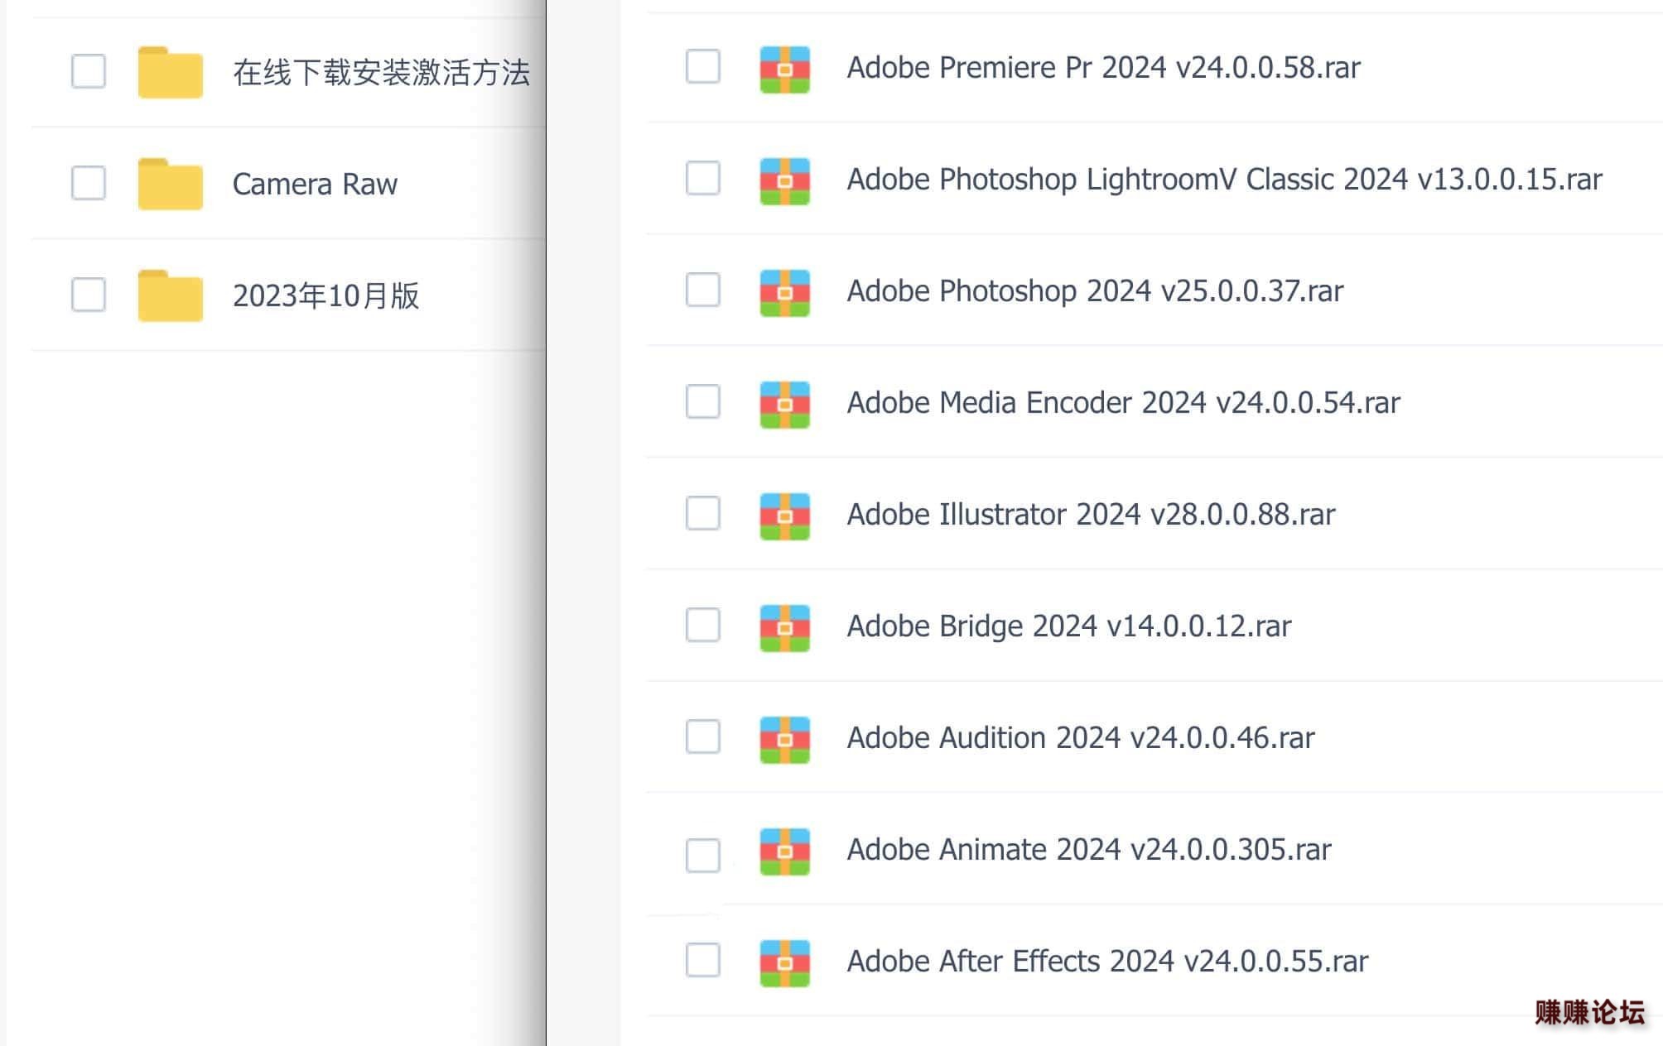The image size is (1663, 1046).
Task: Click Adobe After Effects 2024 v24.0.0.55.rar
Action: pos(1107,961)
